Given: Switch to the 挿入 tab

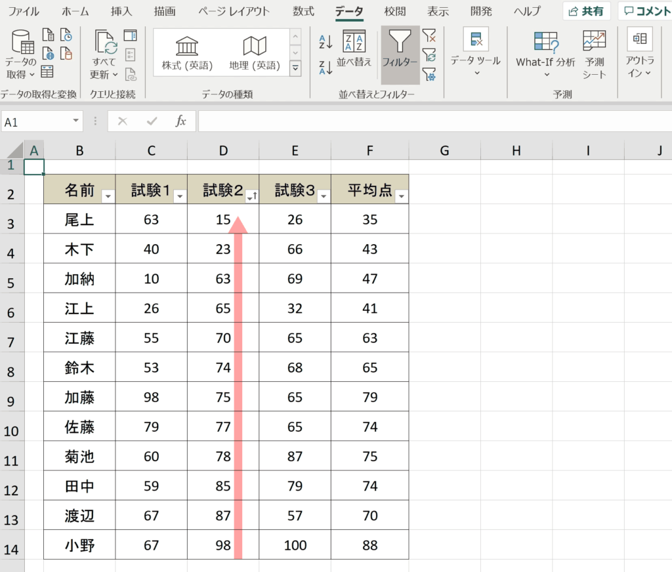Looking at the screenshot, I should 121,11.
